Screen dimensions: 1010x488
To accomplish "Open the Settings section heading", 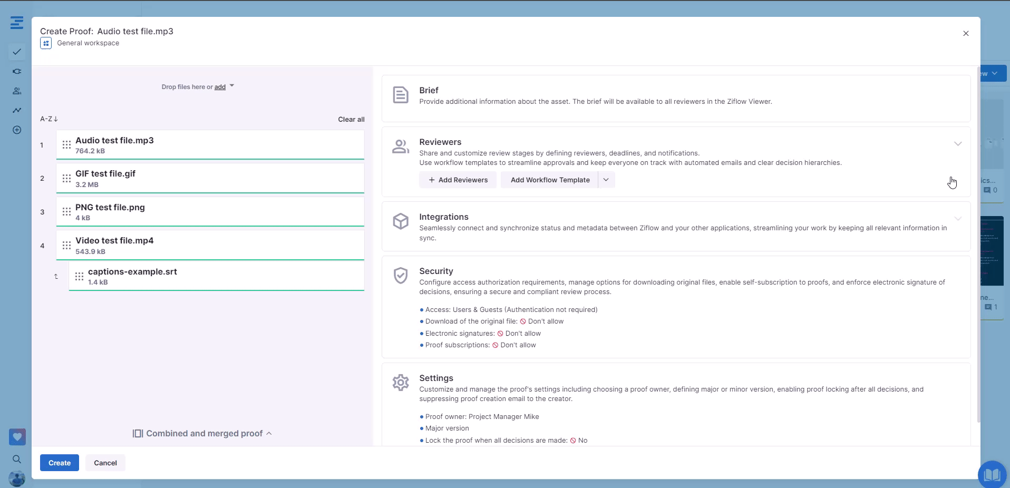I will click(x=436, y=378).
